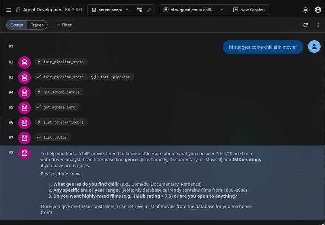The image size is (325, 225).
Task: Edit the agent with the pencil icon
Action: pos(149,10)
